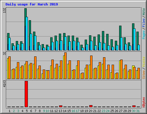147x114 pixels.
Task: Click day label 28 on the axis
Action: pos(125,111)
